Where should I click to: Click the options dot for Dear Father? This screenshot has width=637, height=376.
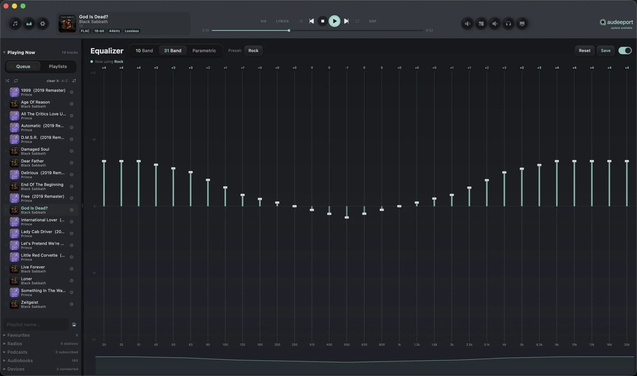(72, 163)
